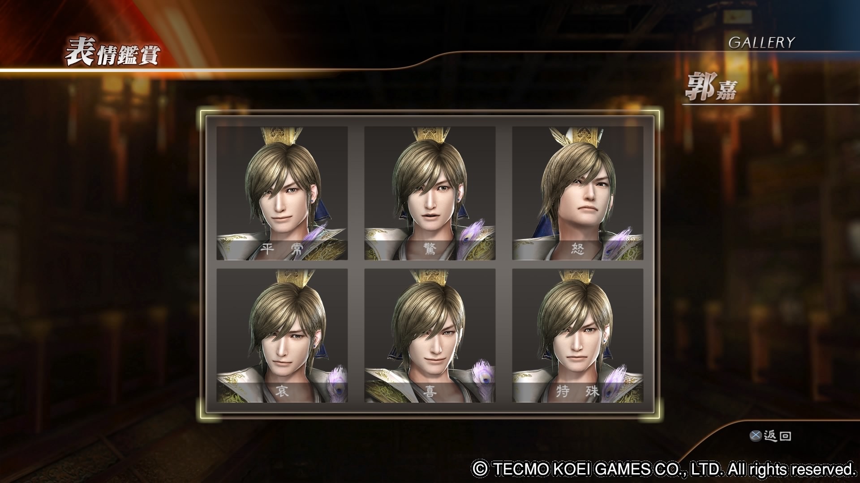Viewport: 860px width, 483px height.
Task: Click the X button icon beside 返回
Action: (x=756, y=435)
